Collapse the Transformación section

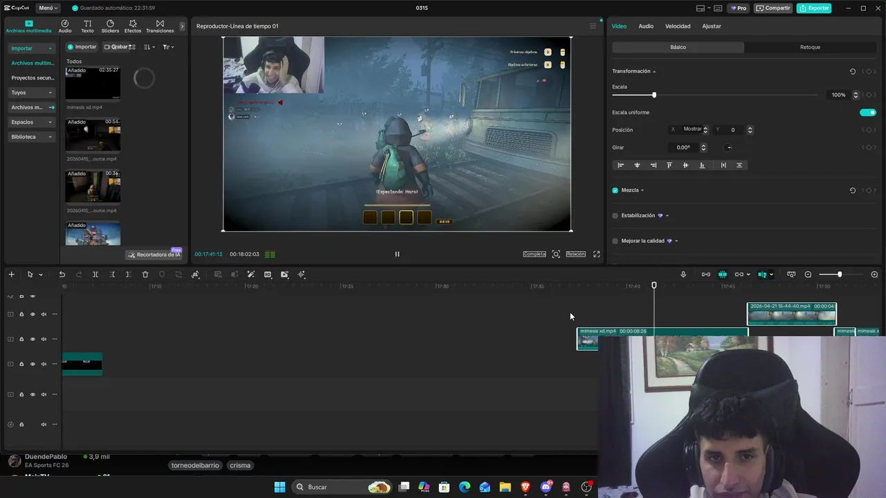[x=654, y=71]
